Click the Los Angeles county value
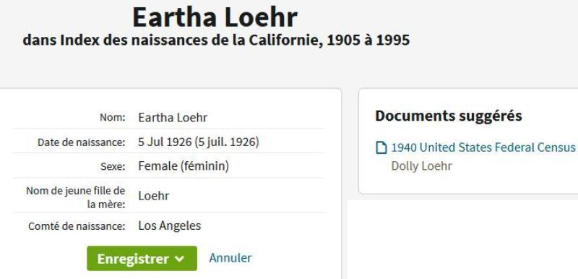This screenshot has height=279, width=578. [170, 226]
